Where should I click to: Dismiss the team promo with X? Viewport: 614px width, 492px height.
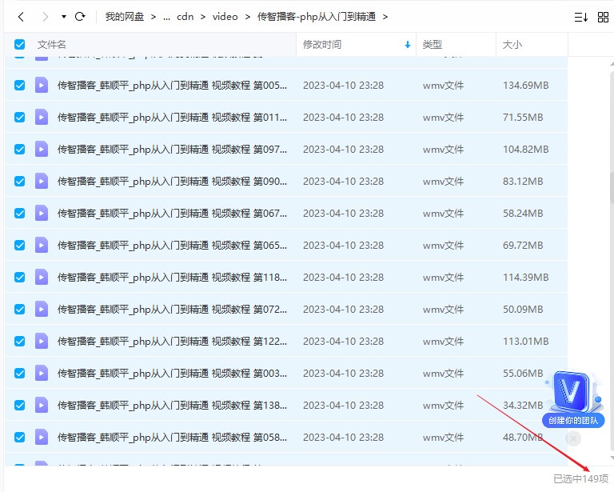click(x=573, y=438)
